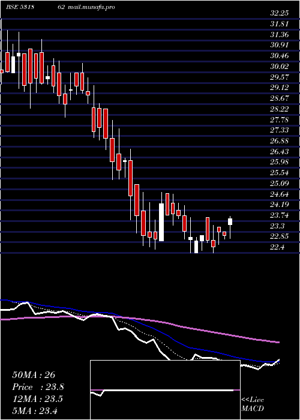Click the 23.3 price level label
The height and width of the screenshot is (420, 300).
(277, 226)
